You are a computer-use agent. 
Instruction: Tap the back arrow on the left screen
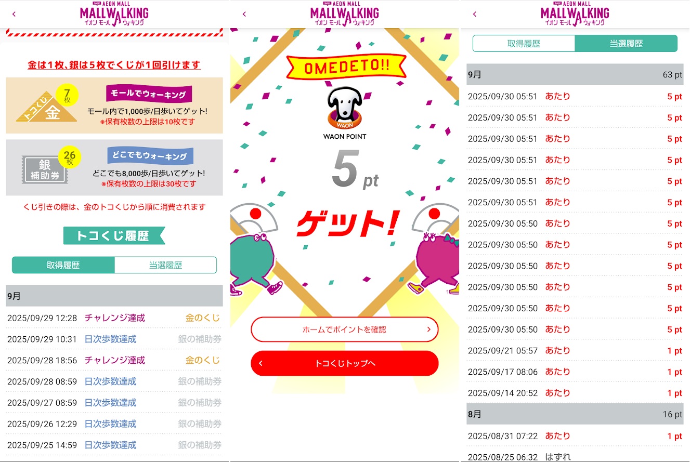14,14
